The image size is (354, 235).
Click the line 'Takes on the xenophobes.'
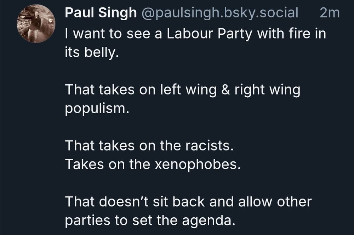coord(153,164)
